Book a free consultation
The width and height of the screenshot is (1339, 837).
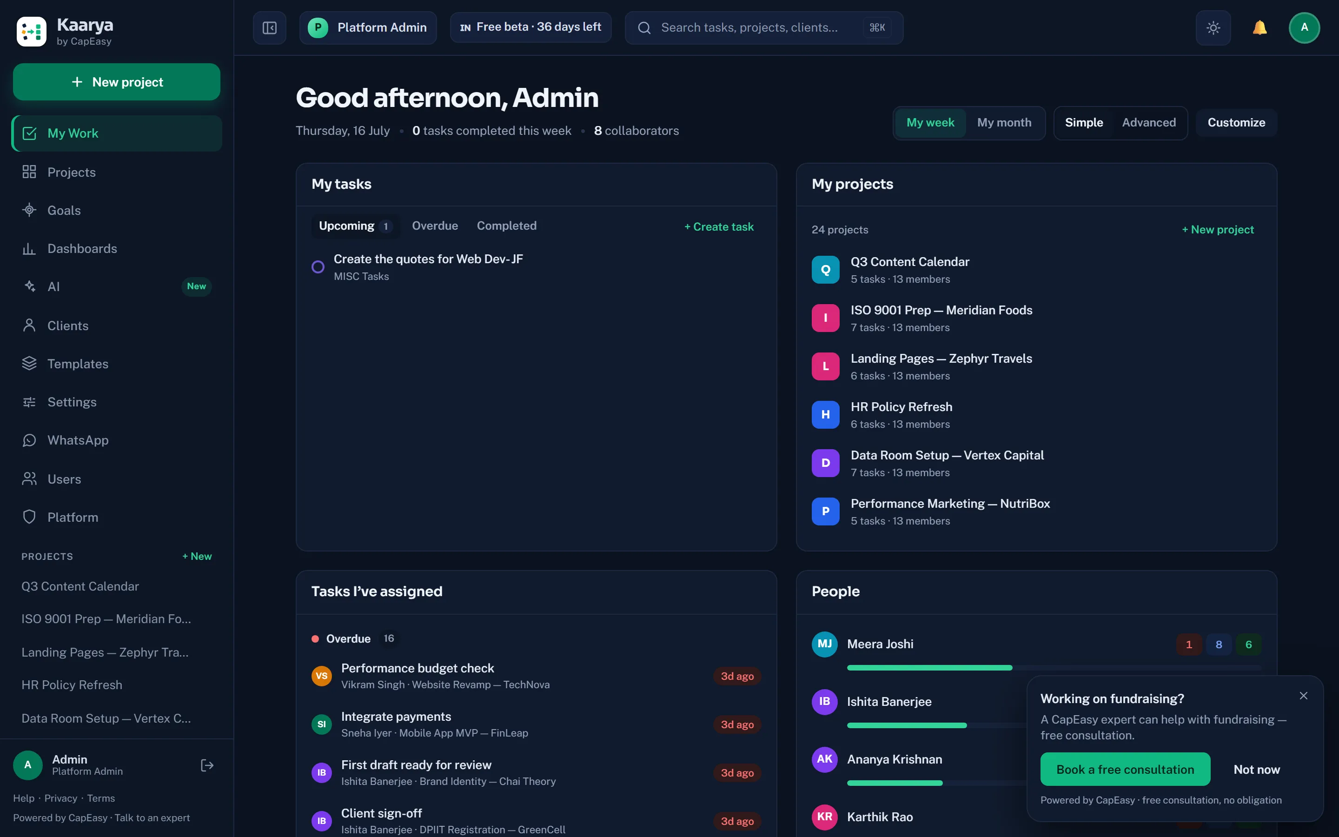(1125, 770)
